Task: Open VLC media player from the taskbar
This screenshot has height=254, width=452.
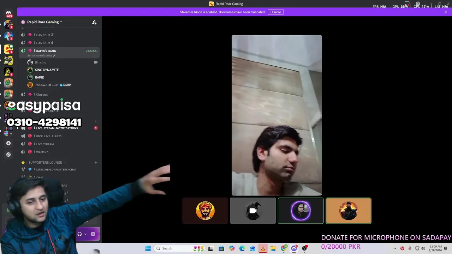Action: pos(263,249)
